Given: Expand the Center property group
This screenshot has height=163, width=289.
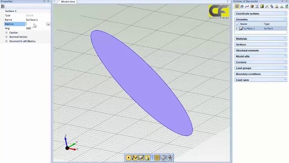Looking at the screenshot, I should click(x=6, y=33).
